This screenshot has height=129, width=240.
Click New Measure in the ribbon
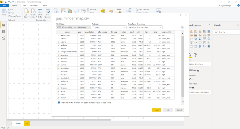coord(143,9)
